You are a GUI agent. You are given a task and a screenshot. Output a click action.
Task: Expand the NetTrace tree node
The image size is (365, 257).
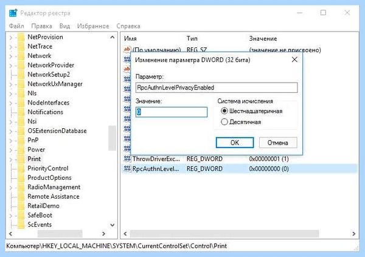11,47
